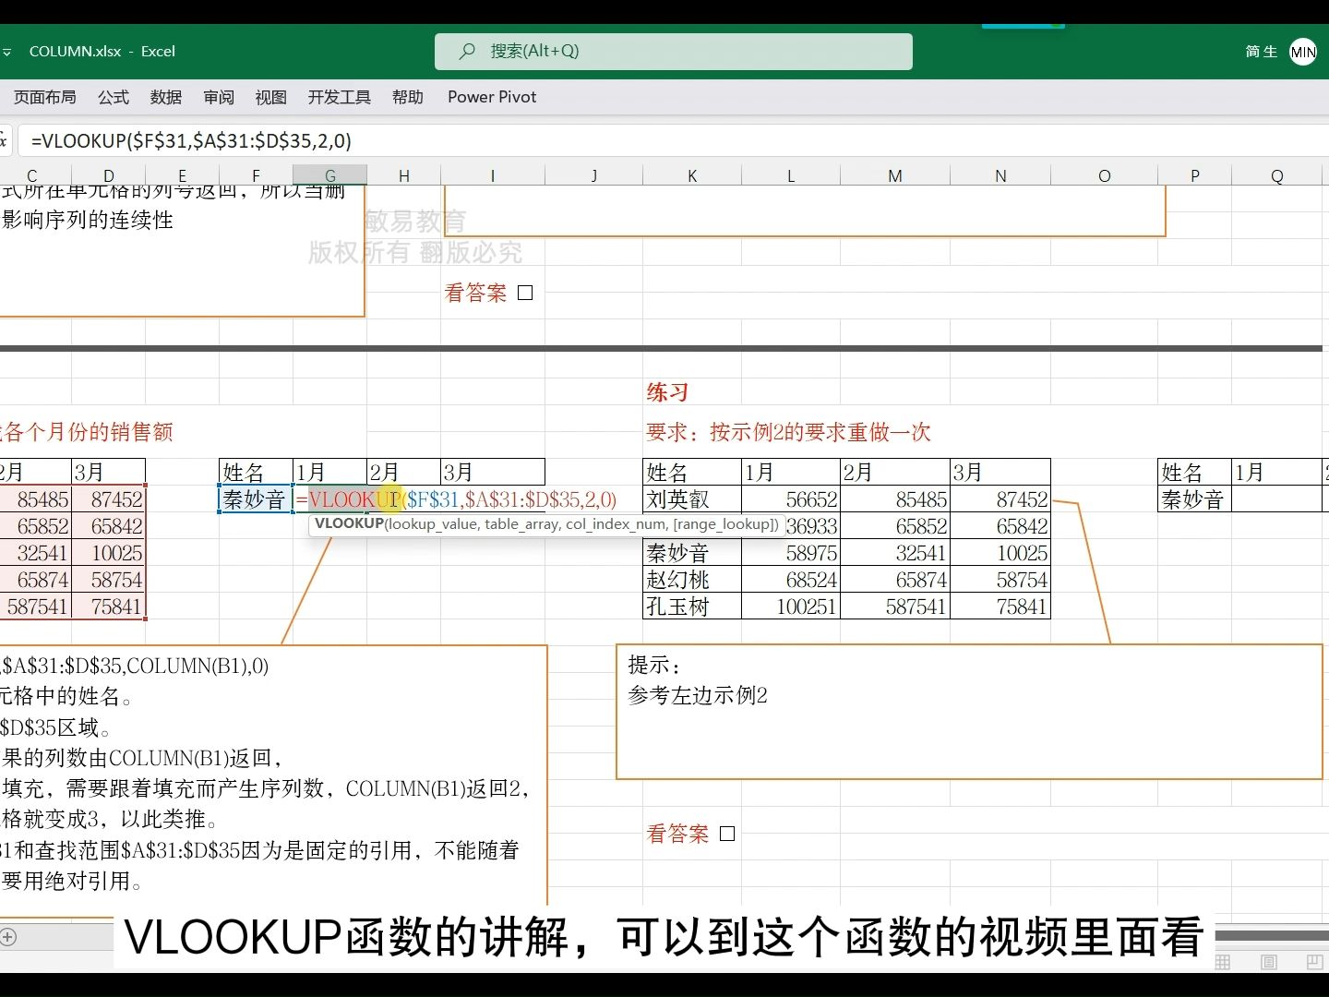Viewport: 1329px width, 997px height.
Task: Click the 简生 account name
Action: point(1261,52)
